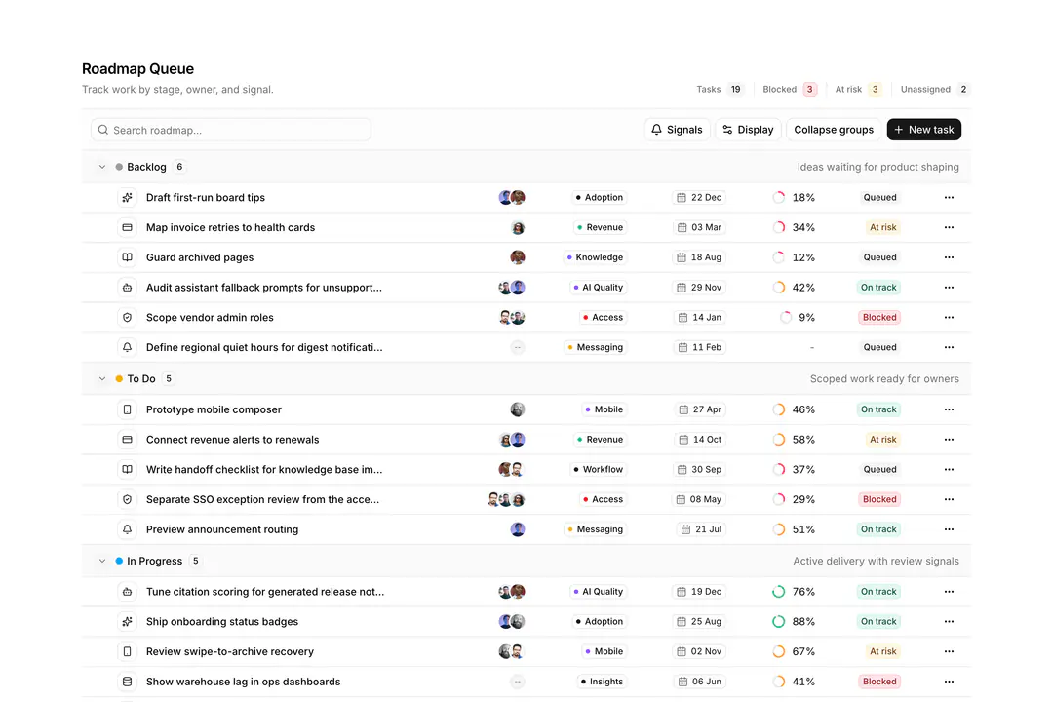This screenshot has height=702, width=1053.
Task: Click the 88% progress ring on Ship onboarding badges
Action: pyautogui.click(x=778, y=621)
